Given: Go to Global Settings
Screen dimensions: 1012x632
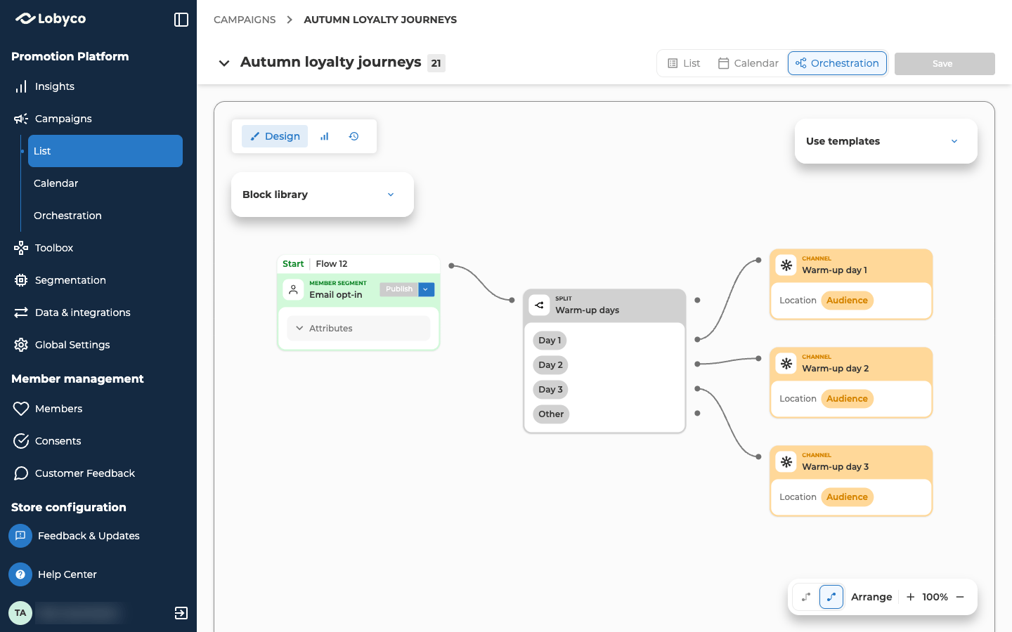Looking at the screenshot, I should pyautogui.click(x=62, y=345).
